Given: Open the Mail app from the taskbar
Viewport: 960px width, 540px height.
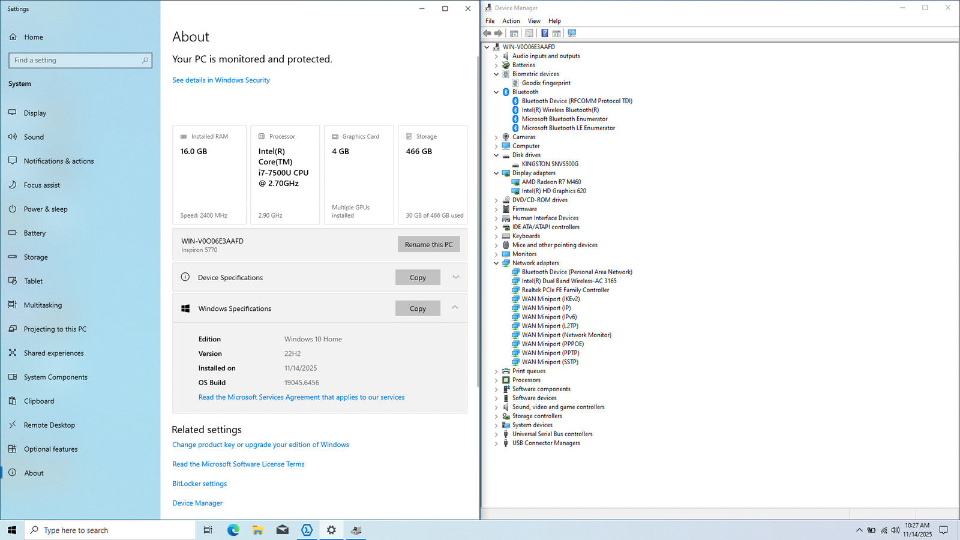Looking at the screenshot, I should (x=283, y=530).
